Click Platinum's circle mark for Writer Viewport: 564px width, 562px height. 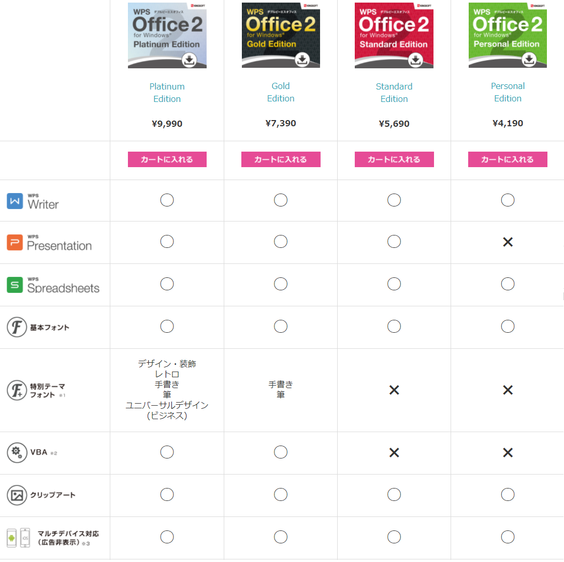(167, 200)
